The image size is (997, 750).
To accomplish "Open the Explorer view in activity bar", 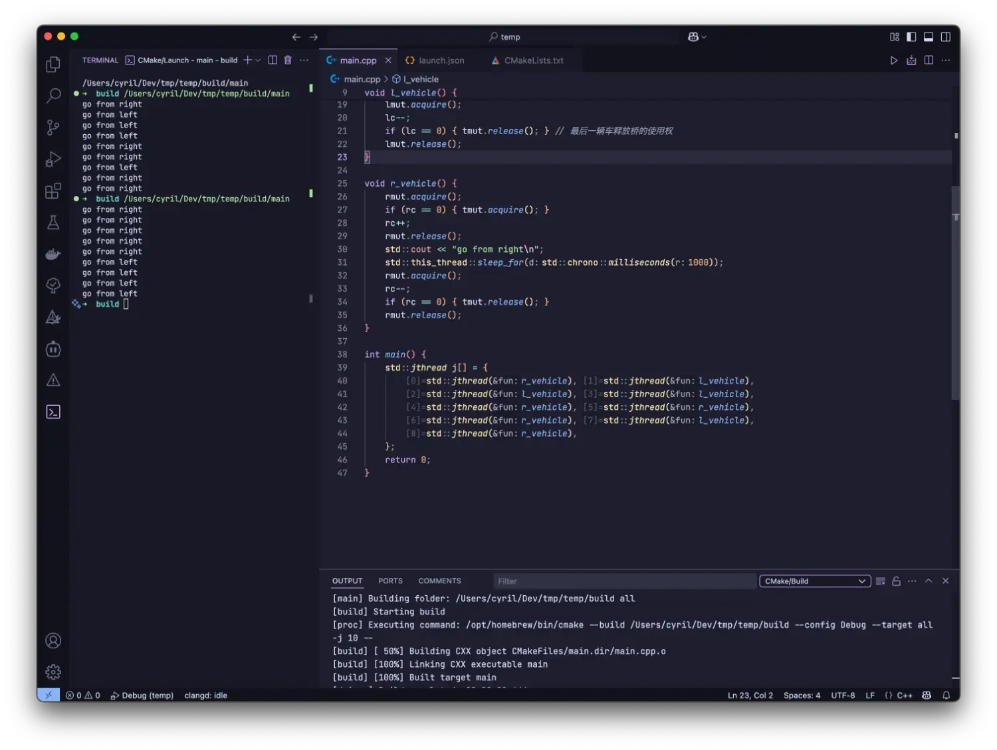I will [53, 64].
